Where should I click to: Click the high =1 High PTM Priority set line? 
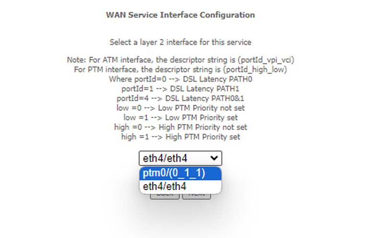pos(180,137)
